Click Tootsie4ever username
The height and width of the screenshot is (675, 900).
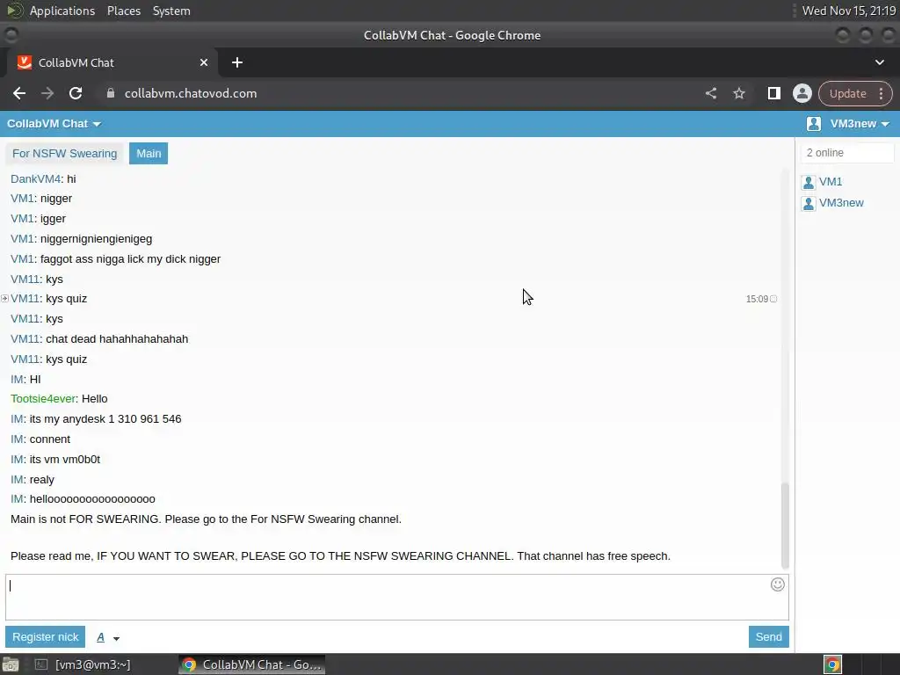pyautogui.click(x=43, y=399)
